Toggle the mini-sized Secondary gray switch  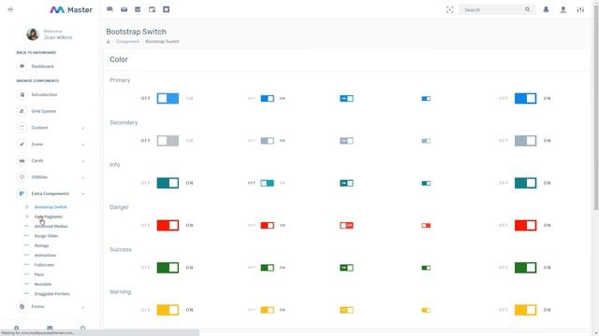tap(426, 141)
